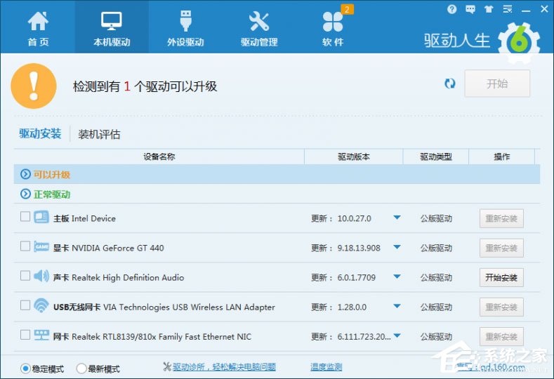
Task: Tick the Realtek High Definition Audio checkbox
Action: point(25,276)
